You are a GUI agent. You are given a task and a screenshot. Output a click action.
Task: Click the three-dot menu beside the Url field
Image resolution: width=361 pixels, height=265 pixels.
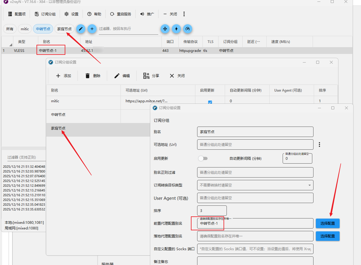(319, 145)
